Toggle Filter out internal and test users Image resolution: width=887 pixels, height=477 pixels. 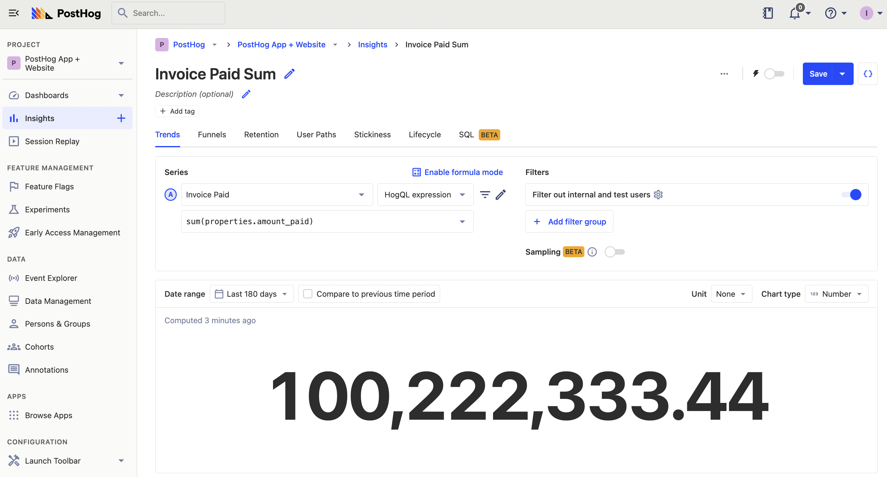coord(851,195)
